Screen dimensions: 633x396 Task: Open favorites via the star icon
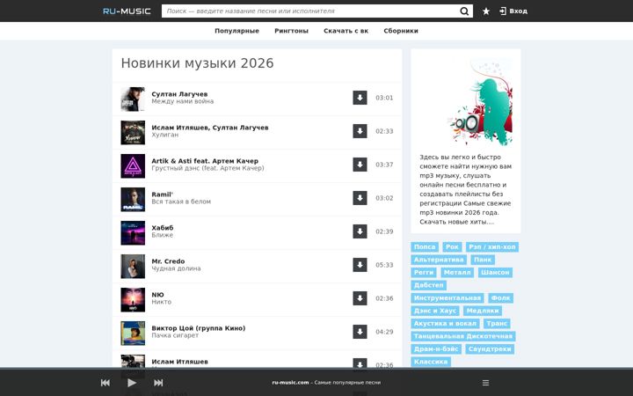coord(486,11)
